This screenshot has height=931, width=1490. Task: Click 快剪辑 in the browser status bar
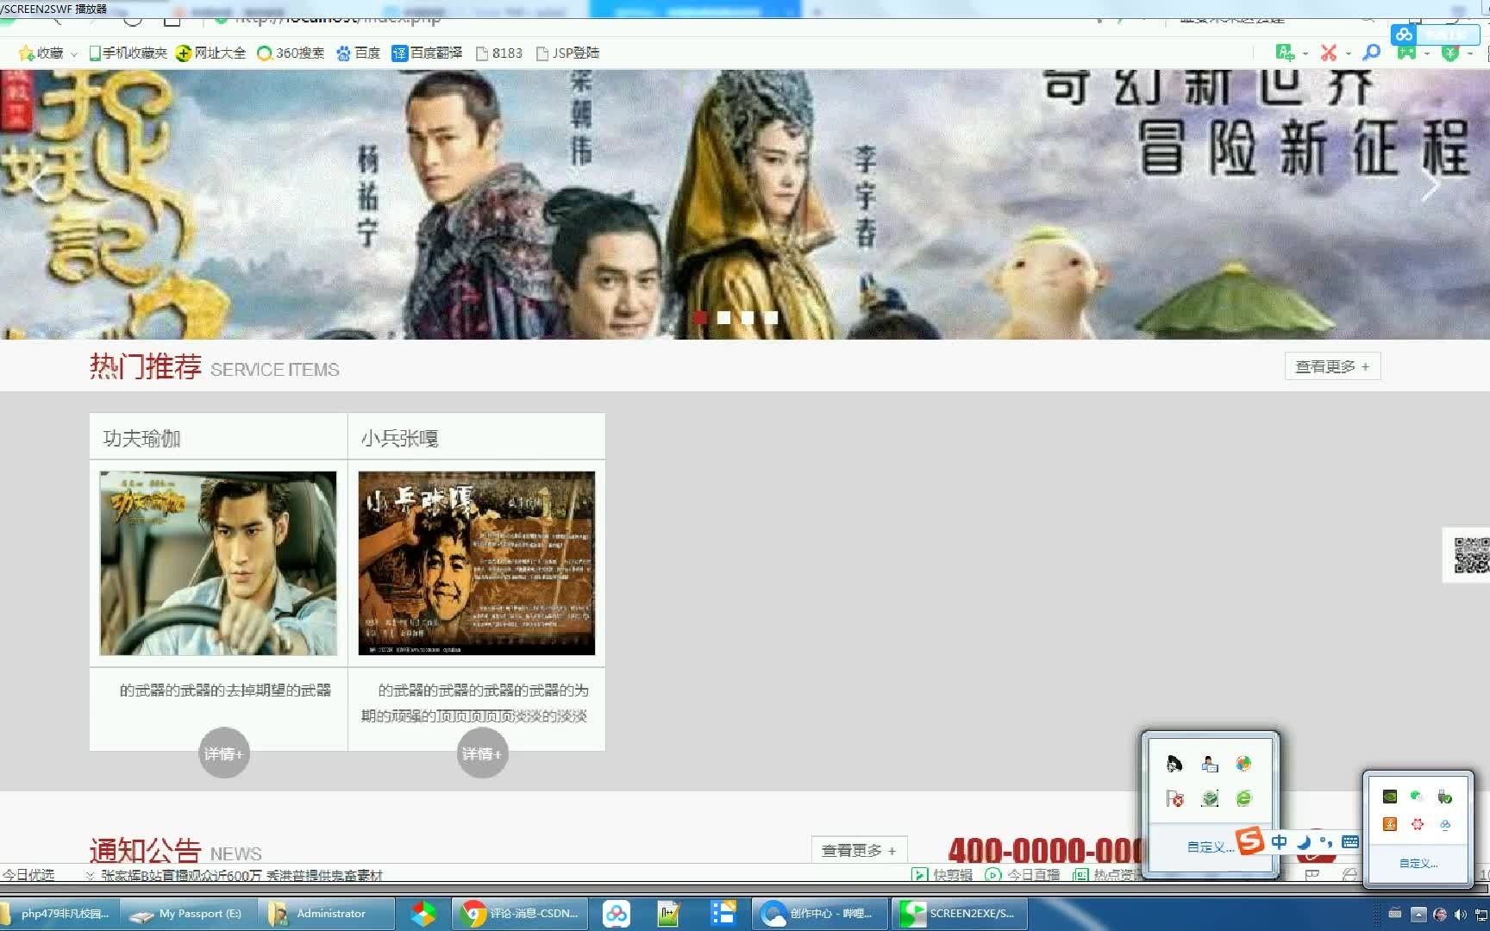coord(942,875)
